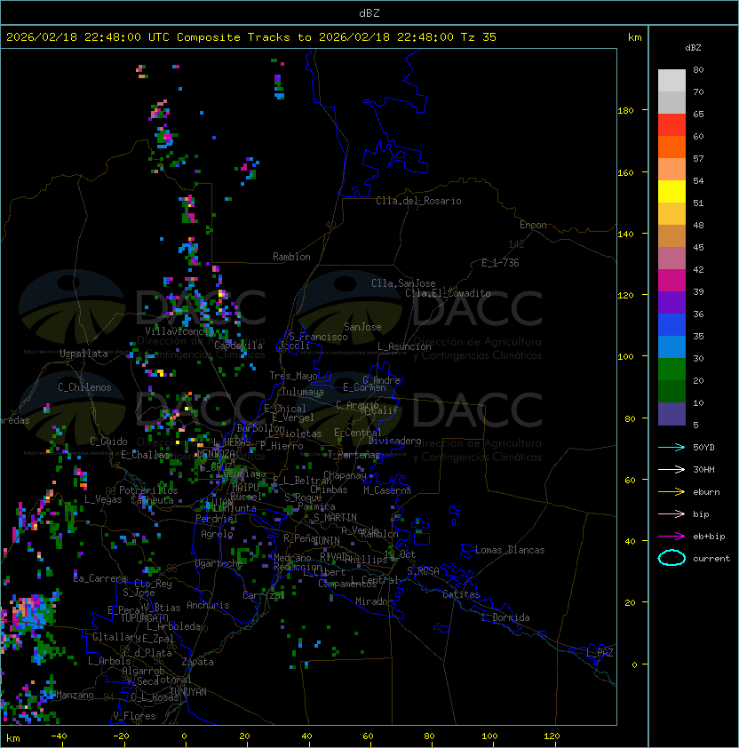The height and width of the screenshot is (748, 739).
Task: Click the cyan current ellipse in legend
Action: point(671,558)
